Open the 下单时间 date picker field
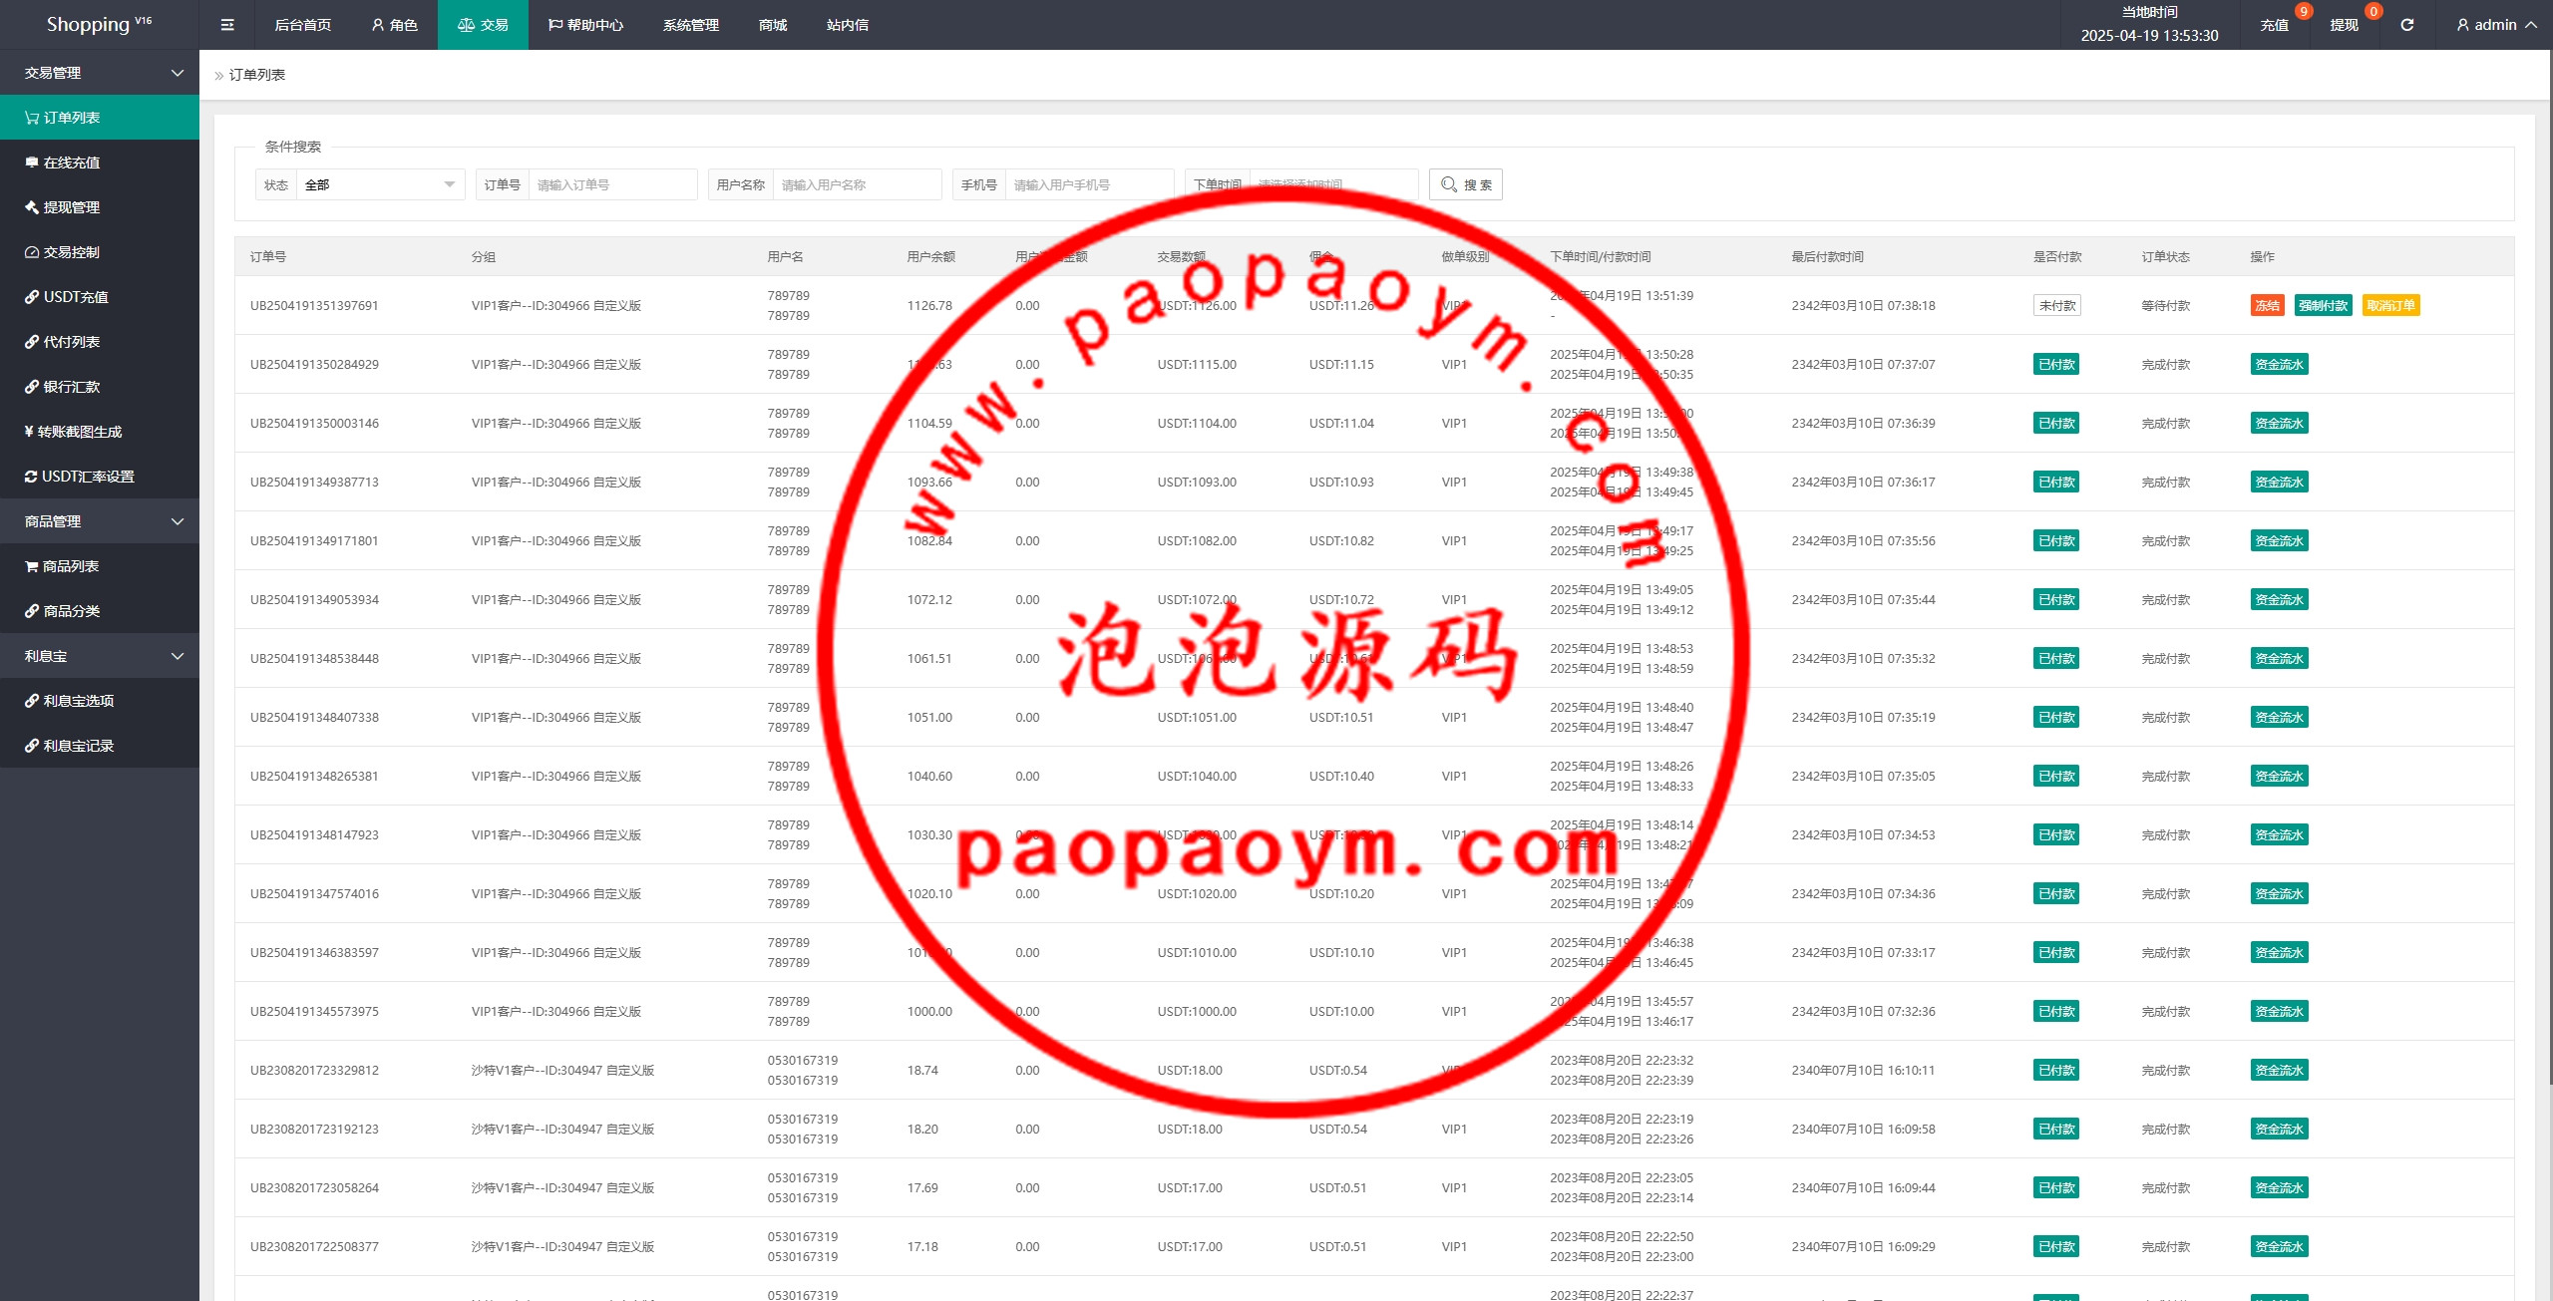 (1333, 184)
